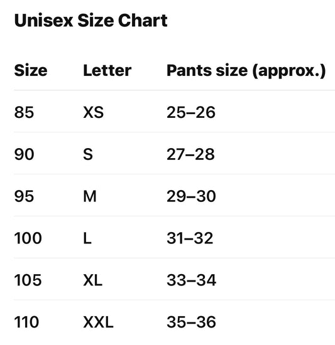Select pants size 25–26 cell
This screenshot has height=345, width=335.
click(191, 112)
